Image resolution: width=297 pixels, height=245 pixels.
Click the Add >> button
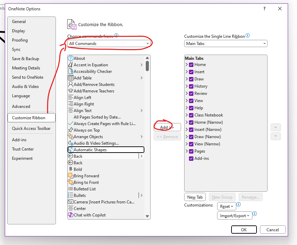[x=167, y=127]
